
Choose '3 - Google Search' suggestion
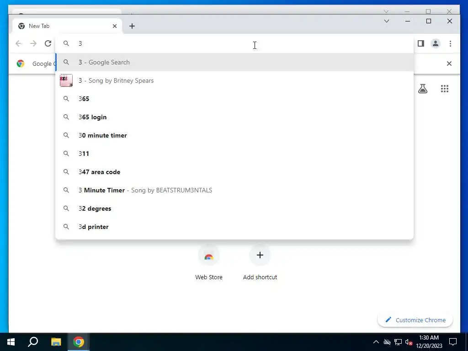[234, 62]
